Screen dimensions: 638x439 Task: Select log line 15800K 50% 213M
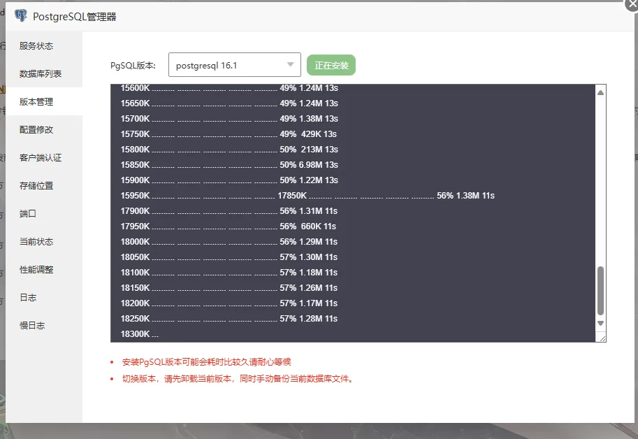coord(229,150)
